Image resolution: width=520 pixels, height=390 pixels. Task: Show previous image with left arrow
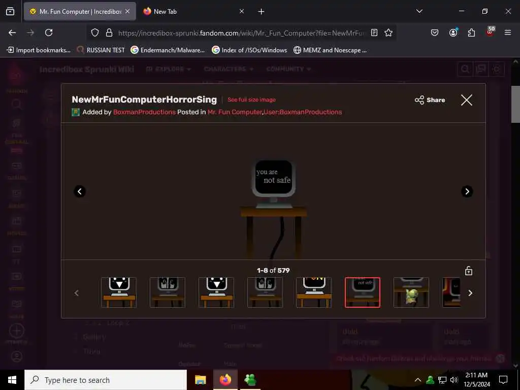pyautogui.click(x=80, y=191)
